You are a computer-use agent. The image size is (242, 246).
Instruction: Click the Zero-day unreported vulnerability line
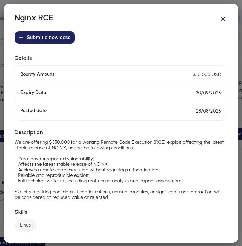[55, 159]
